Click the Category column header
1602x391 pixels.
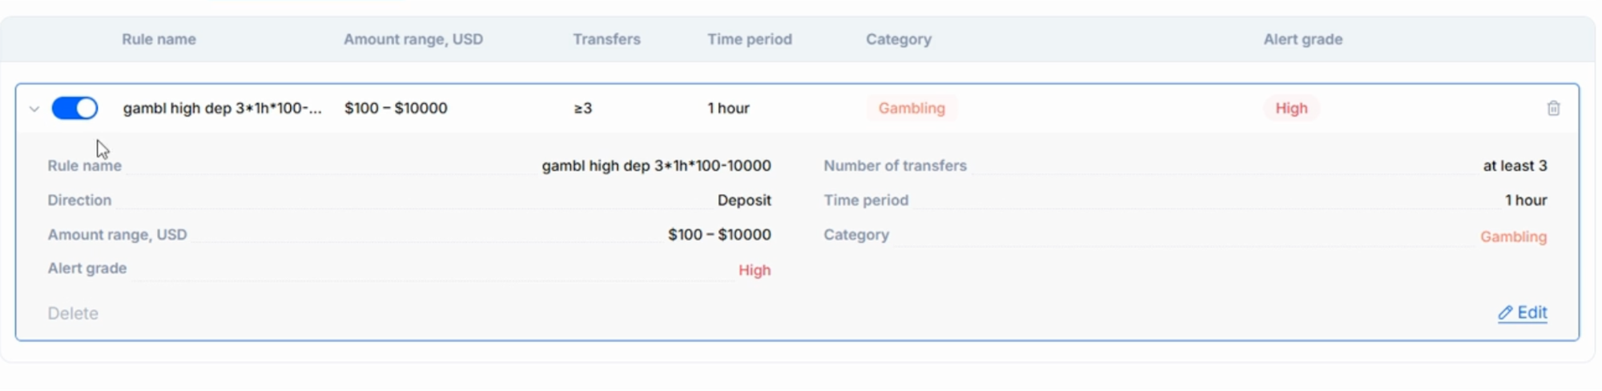[x=898, y=39]
